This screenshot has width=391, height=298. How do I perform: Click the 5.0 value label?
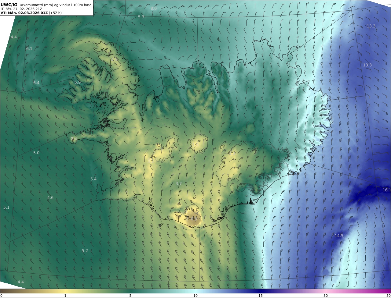coord(36,153)
